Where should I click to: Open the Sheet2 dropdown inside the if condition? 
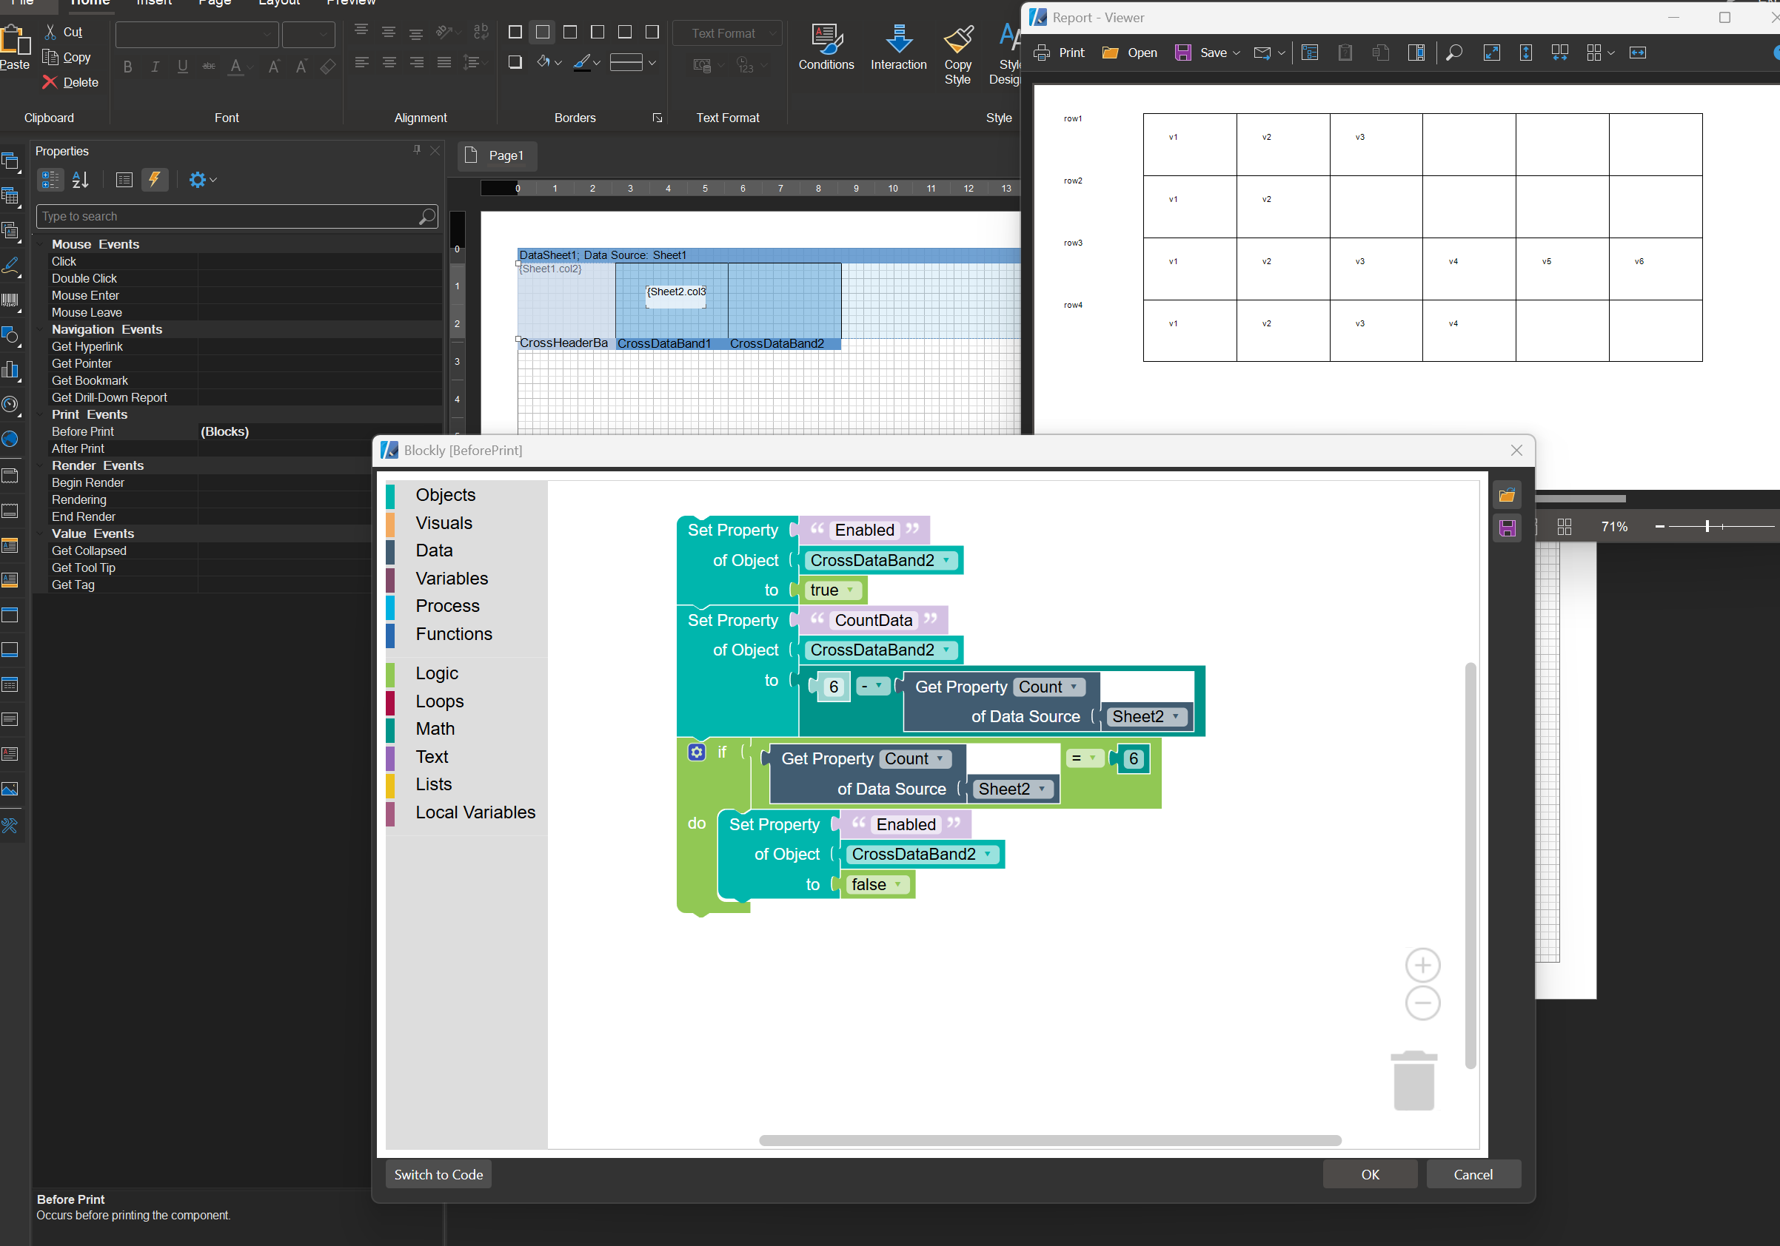pyautogui.click(x=1012, y=789)
